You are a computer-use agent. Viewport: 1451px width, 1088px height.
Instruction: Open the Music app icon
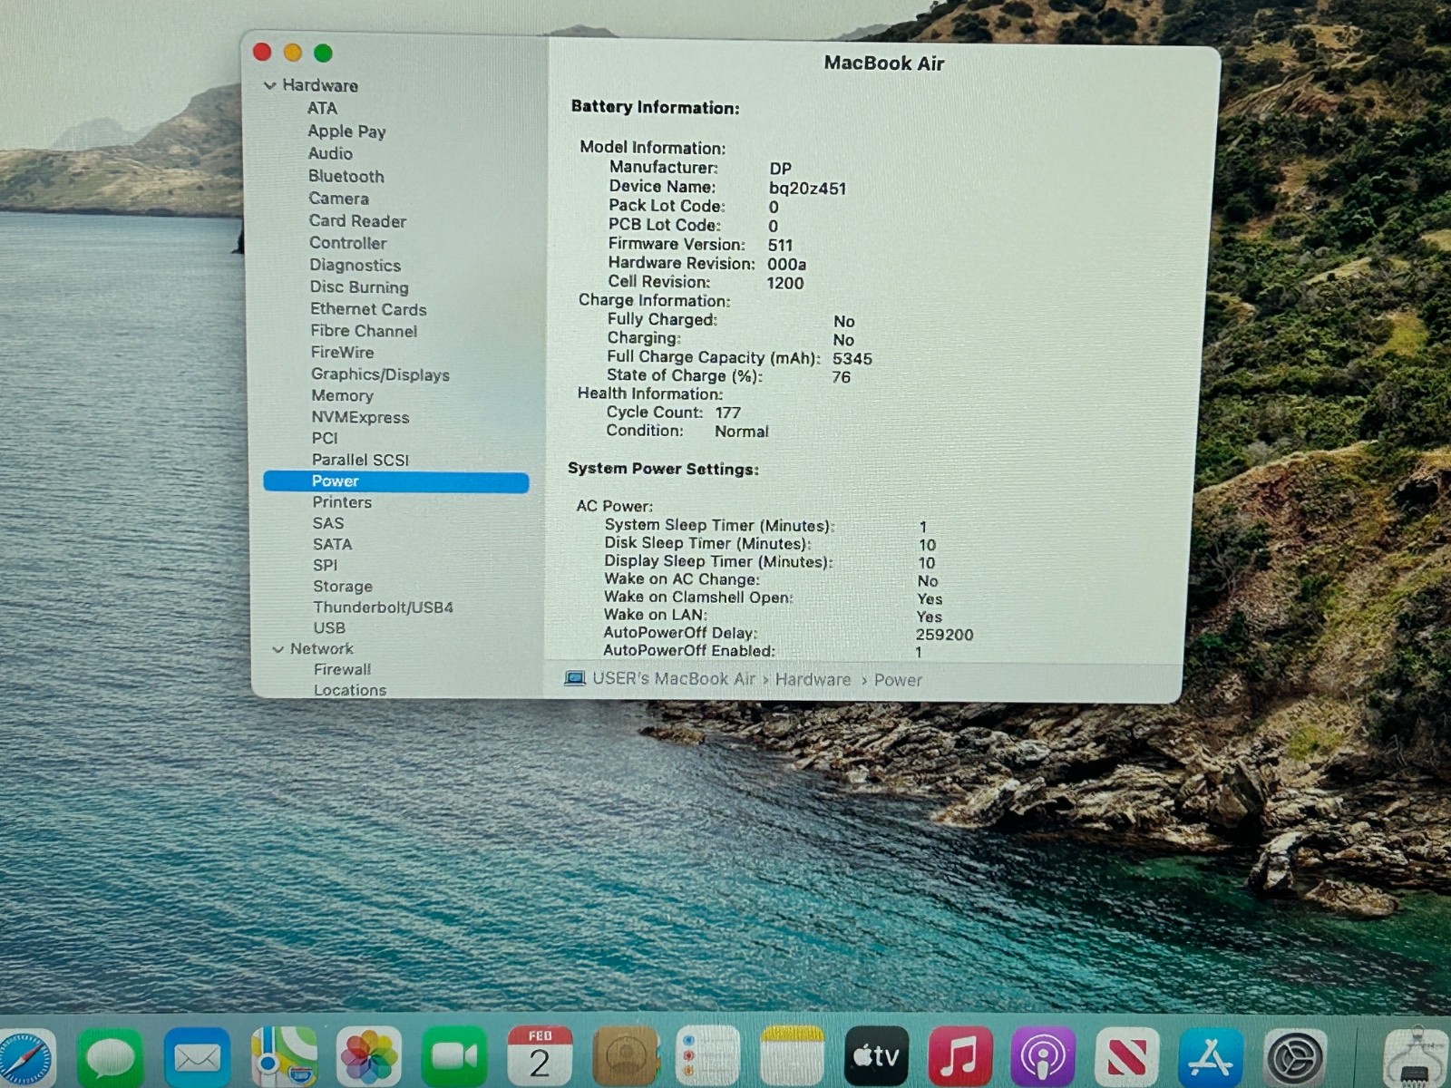point(959,1057)
